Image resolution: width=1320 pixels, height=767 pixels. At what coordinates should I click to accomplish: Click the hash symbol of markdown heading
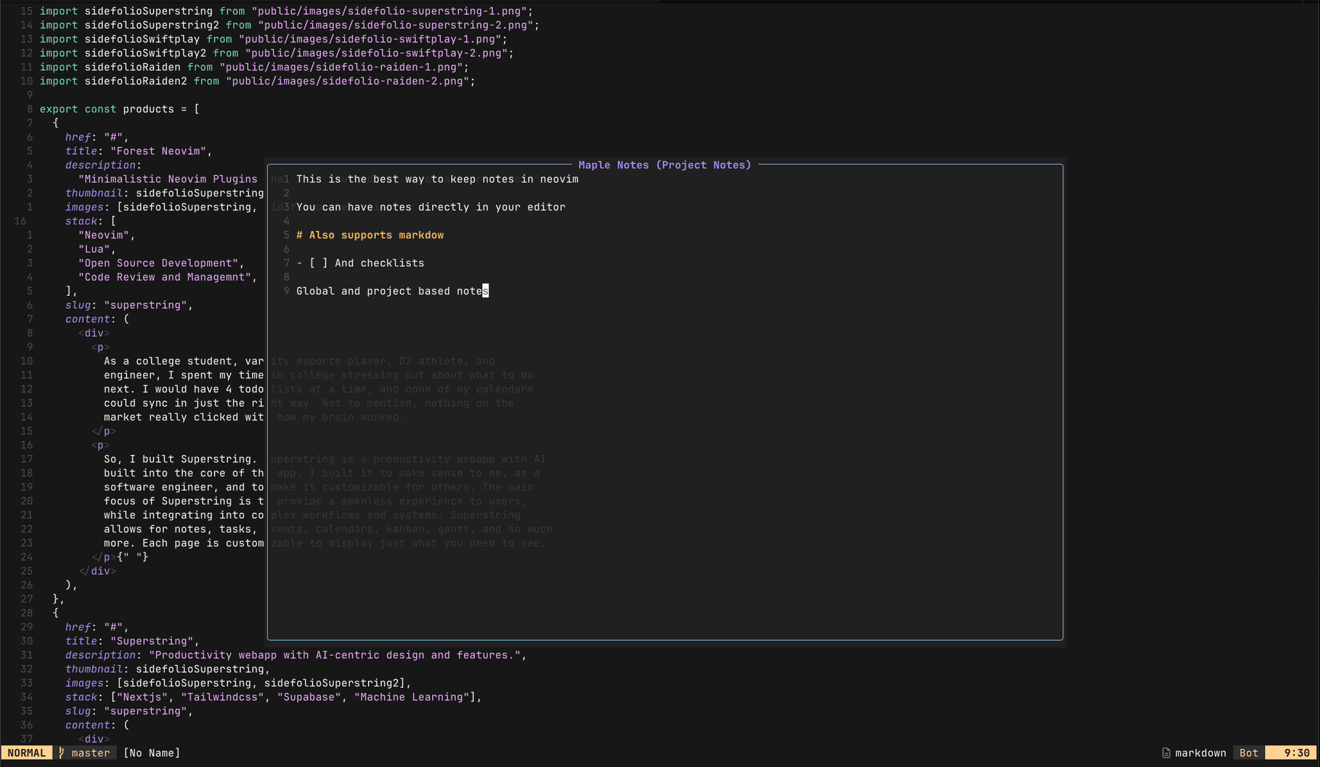(300, 235)
